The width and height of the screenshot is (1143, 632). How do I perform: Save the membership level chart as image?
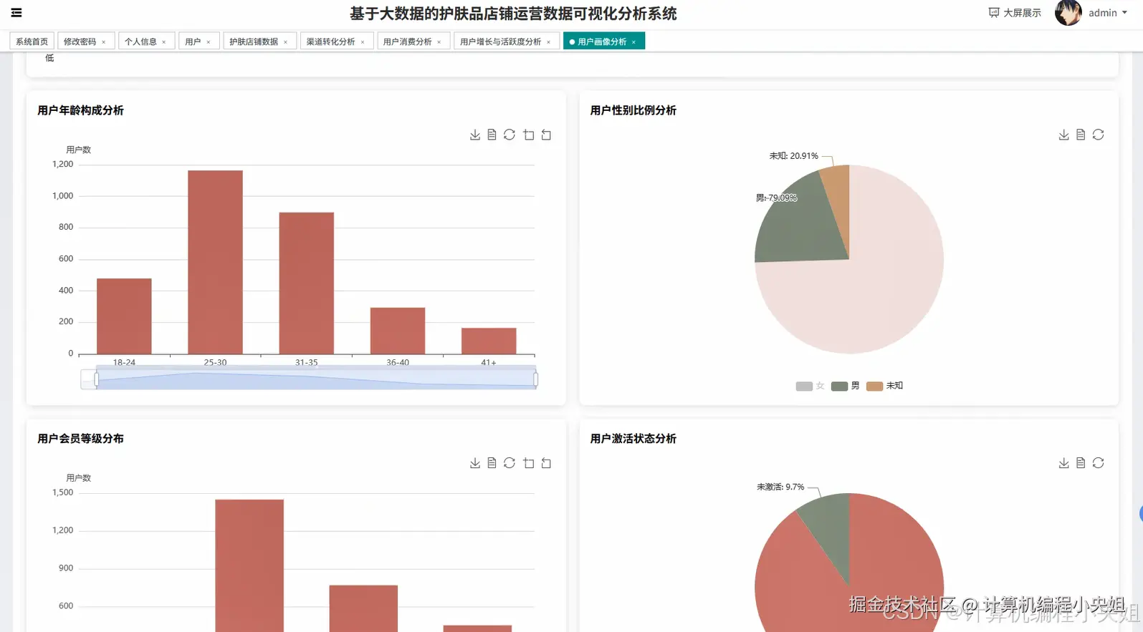pyautogui.click(x=474, y=463)
